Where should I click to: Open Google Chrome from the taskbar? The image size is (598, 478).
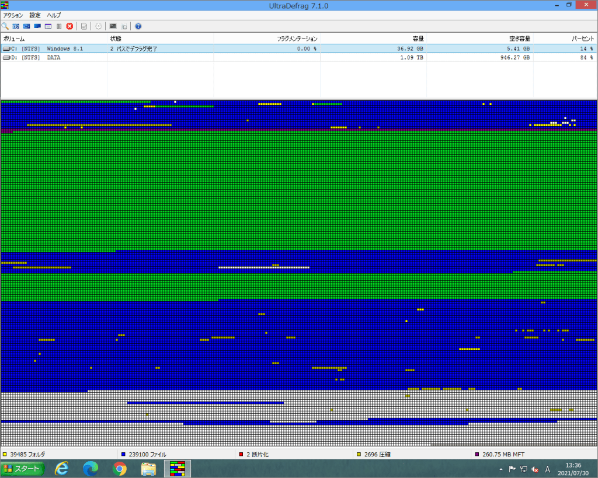120,469
